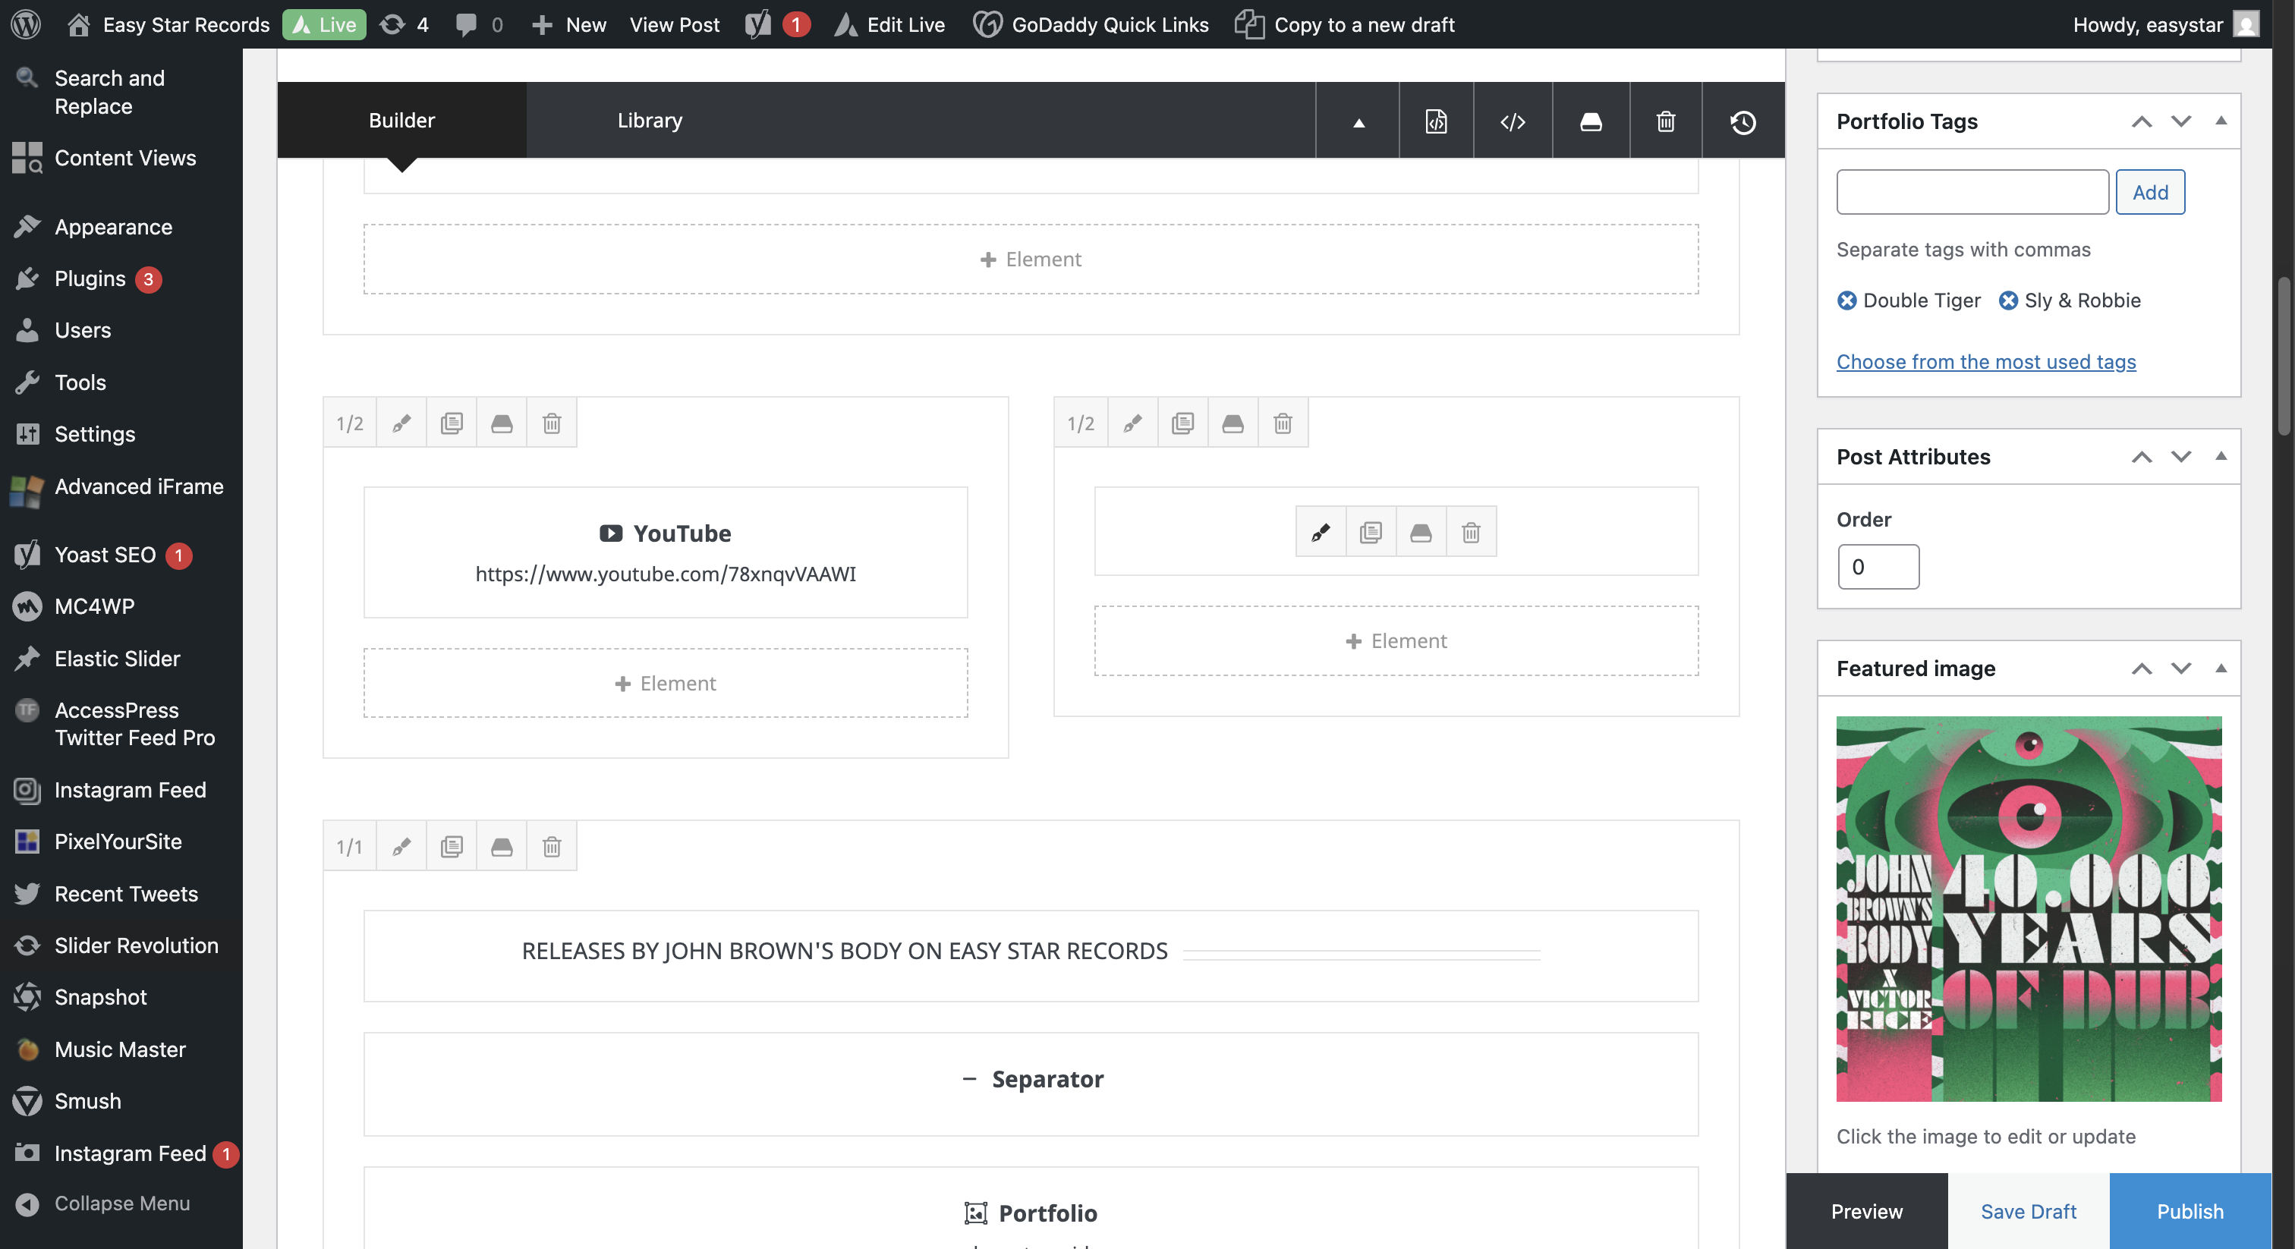Clone the 1/1 column with copy icon
2295x1249 pixels.
click(x=451, y=846)
